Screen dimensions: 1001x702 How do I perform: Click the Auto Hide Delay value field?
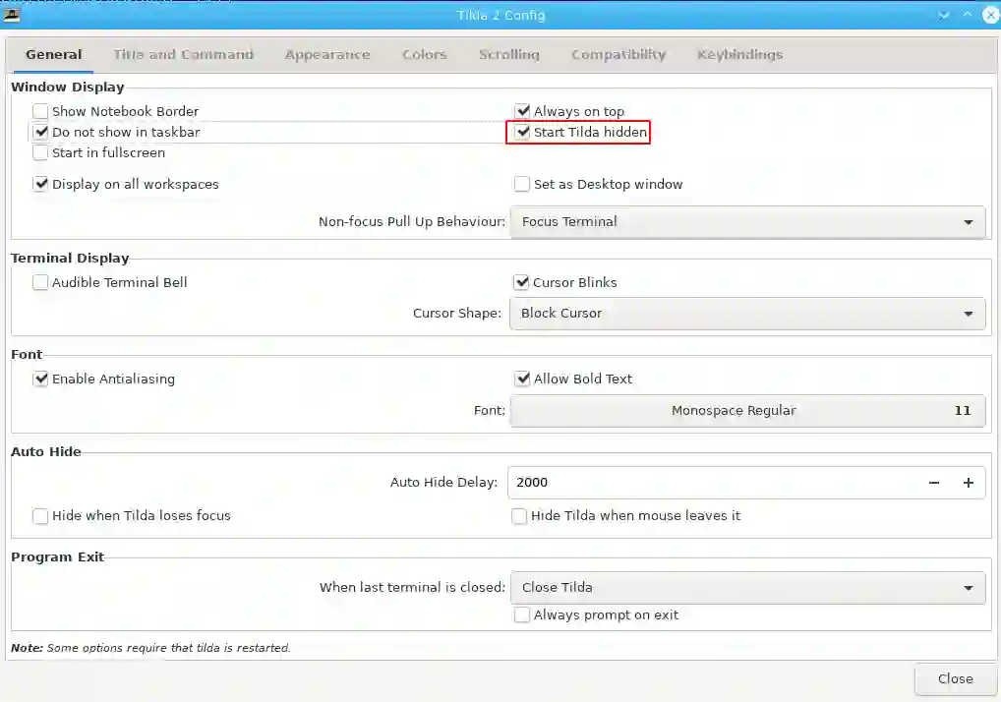pos(712,483)
